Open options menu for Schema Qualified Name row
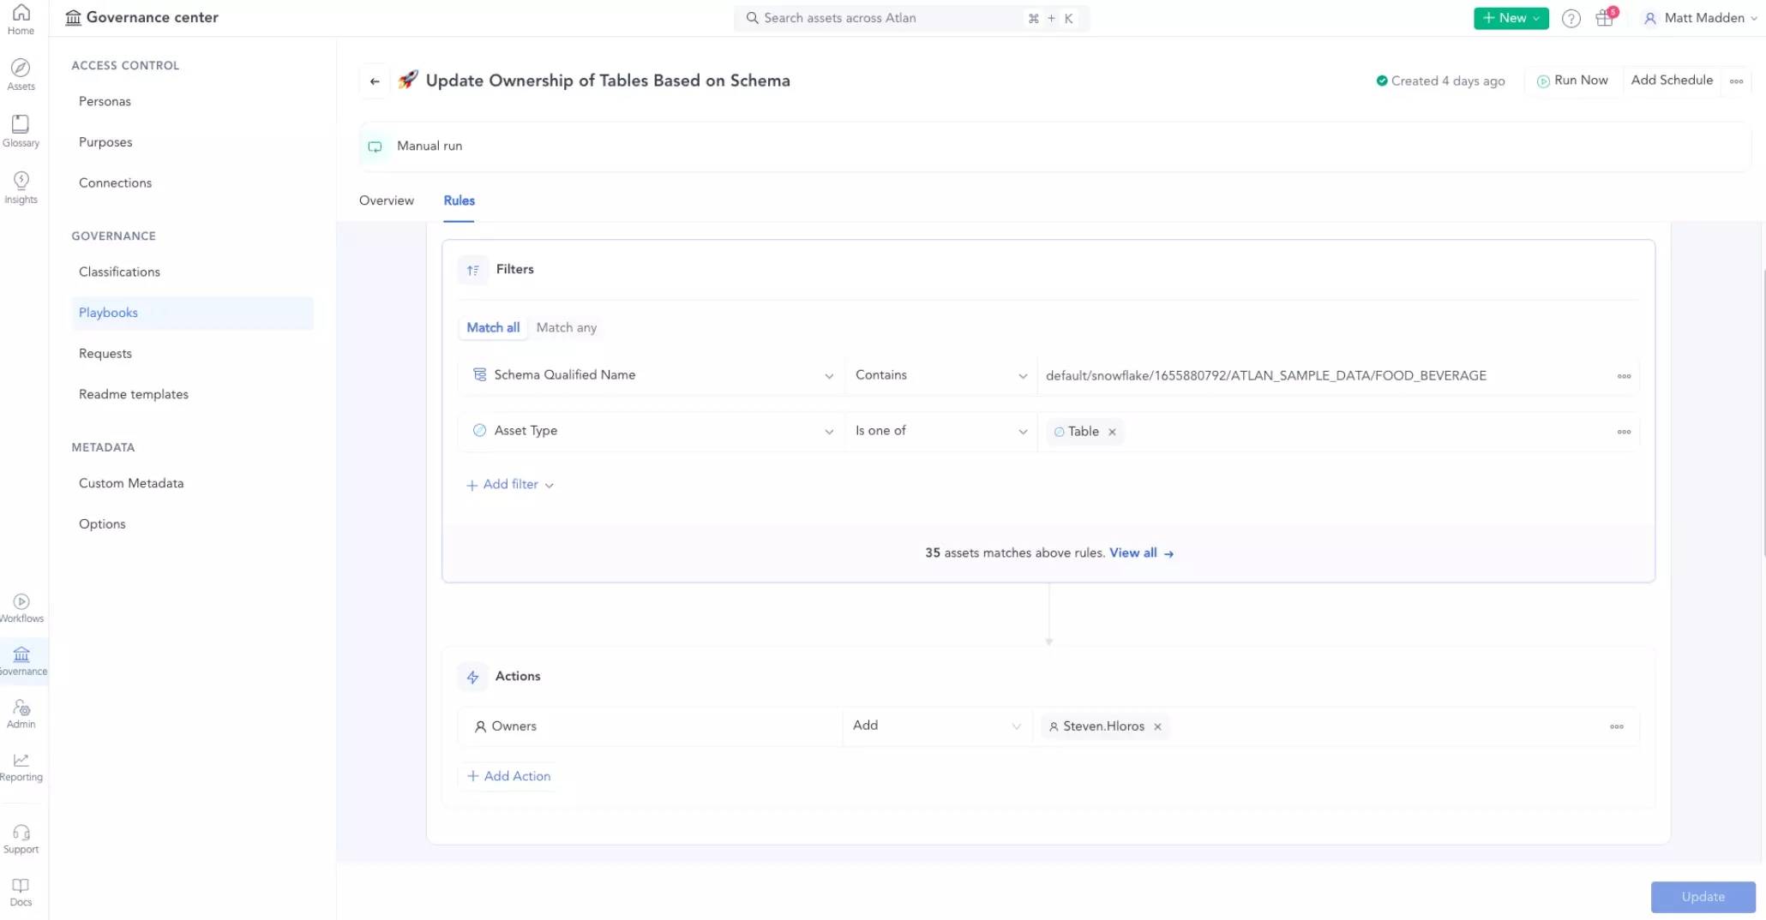This screenshot has height=920, width=1766. [1624, 376]
